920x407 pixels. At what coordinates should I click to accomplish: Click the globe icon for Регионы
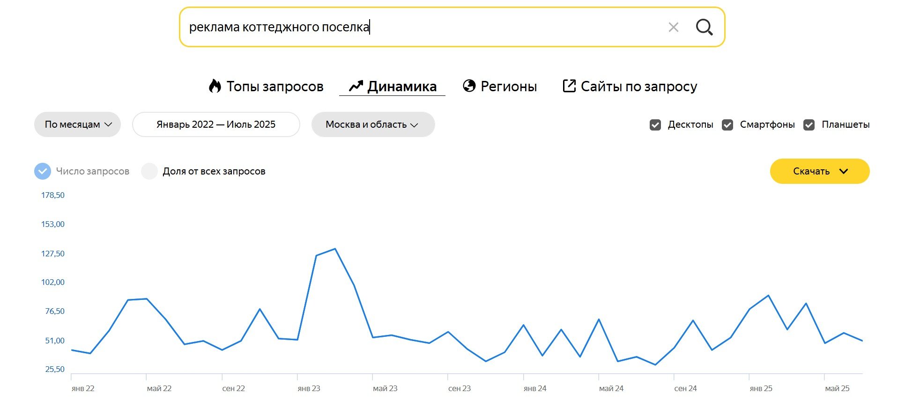[469, 86]
